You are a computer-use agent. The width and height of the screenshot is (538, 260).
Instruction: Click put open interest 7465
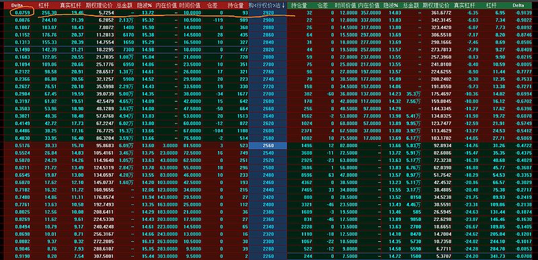point(307,189)
